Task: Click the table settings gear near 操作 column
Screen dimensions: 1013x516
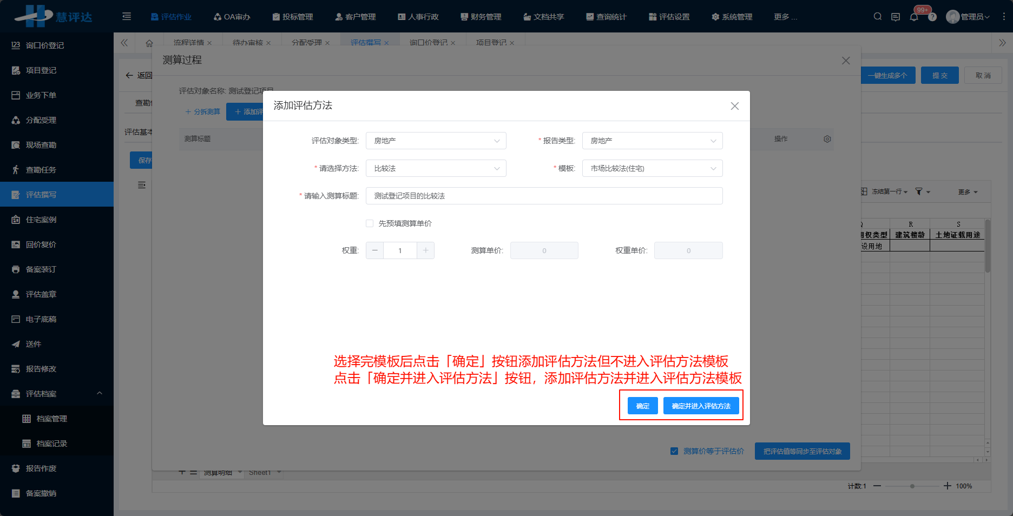Action: (x=827, y=139)
